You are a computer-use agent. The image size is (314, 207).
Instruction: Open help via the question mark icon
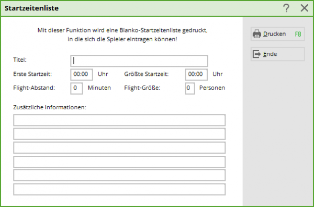click(286, 8)
